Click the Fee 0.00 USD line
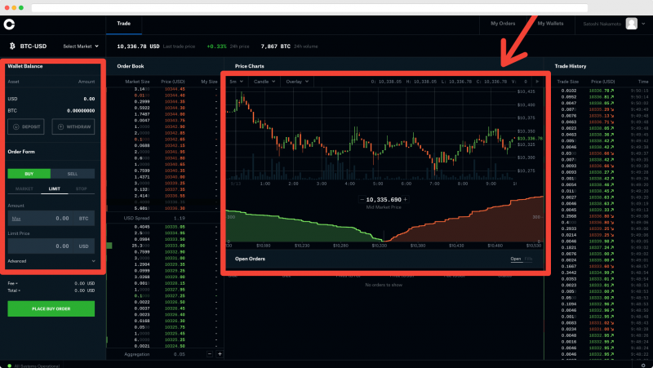This screenshot has width=653, height=368. pyautogui.click(x=51, y=283)
